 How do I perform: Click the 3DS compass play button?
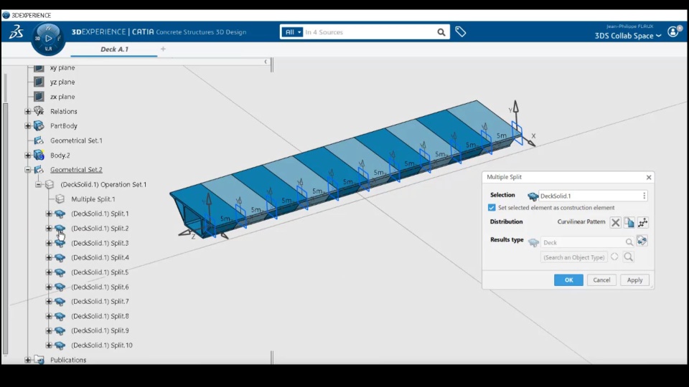(48, 39)
